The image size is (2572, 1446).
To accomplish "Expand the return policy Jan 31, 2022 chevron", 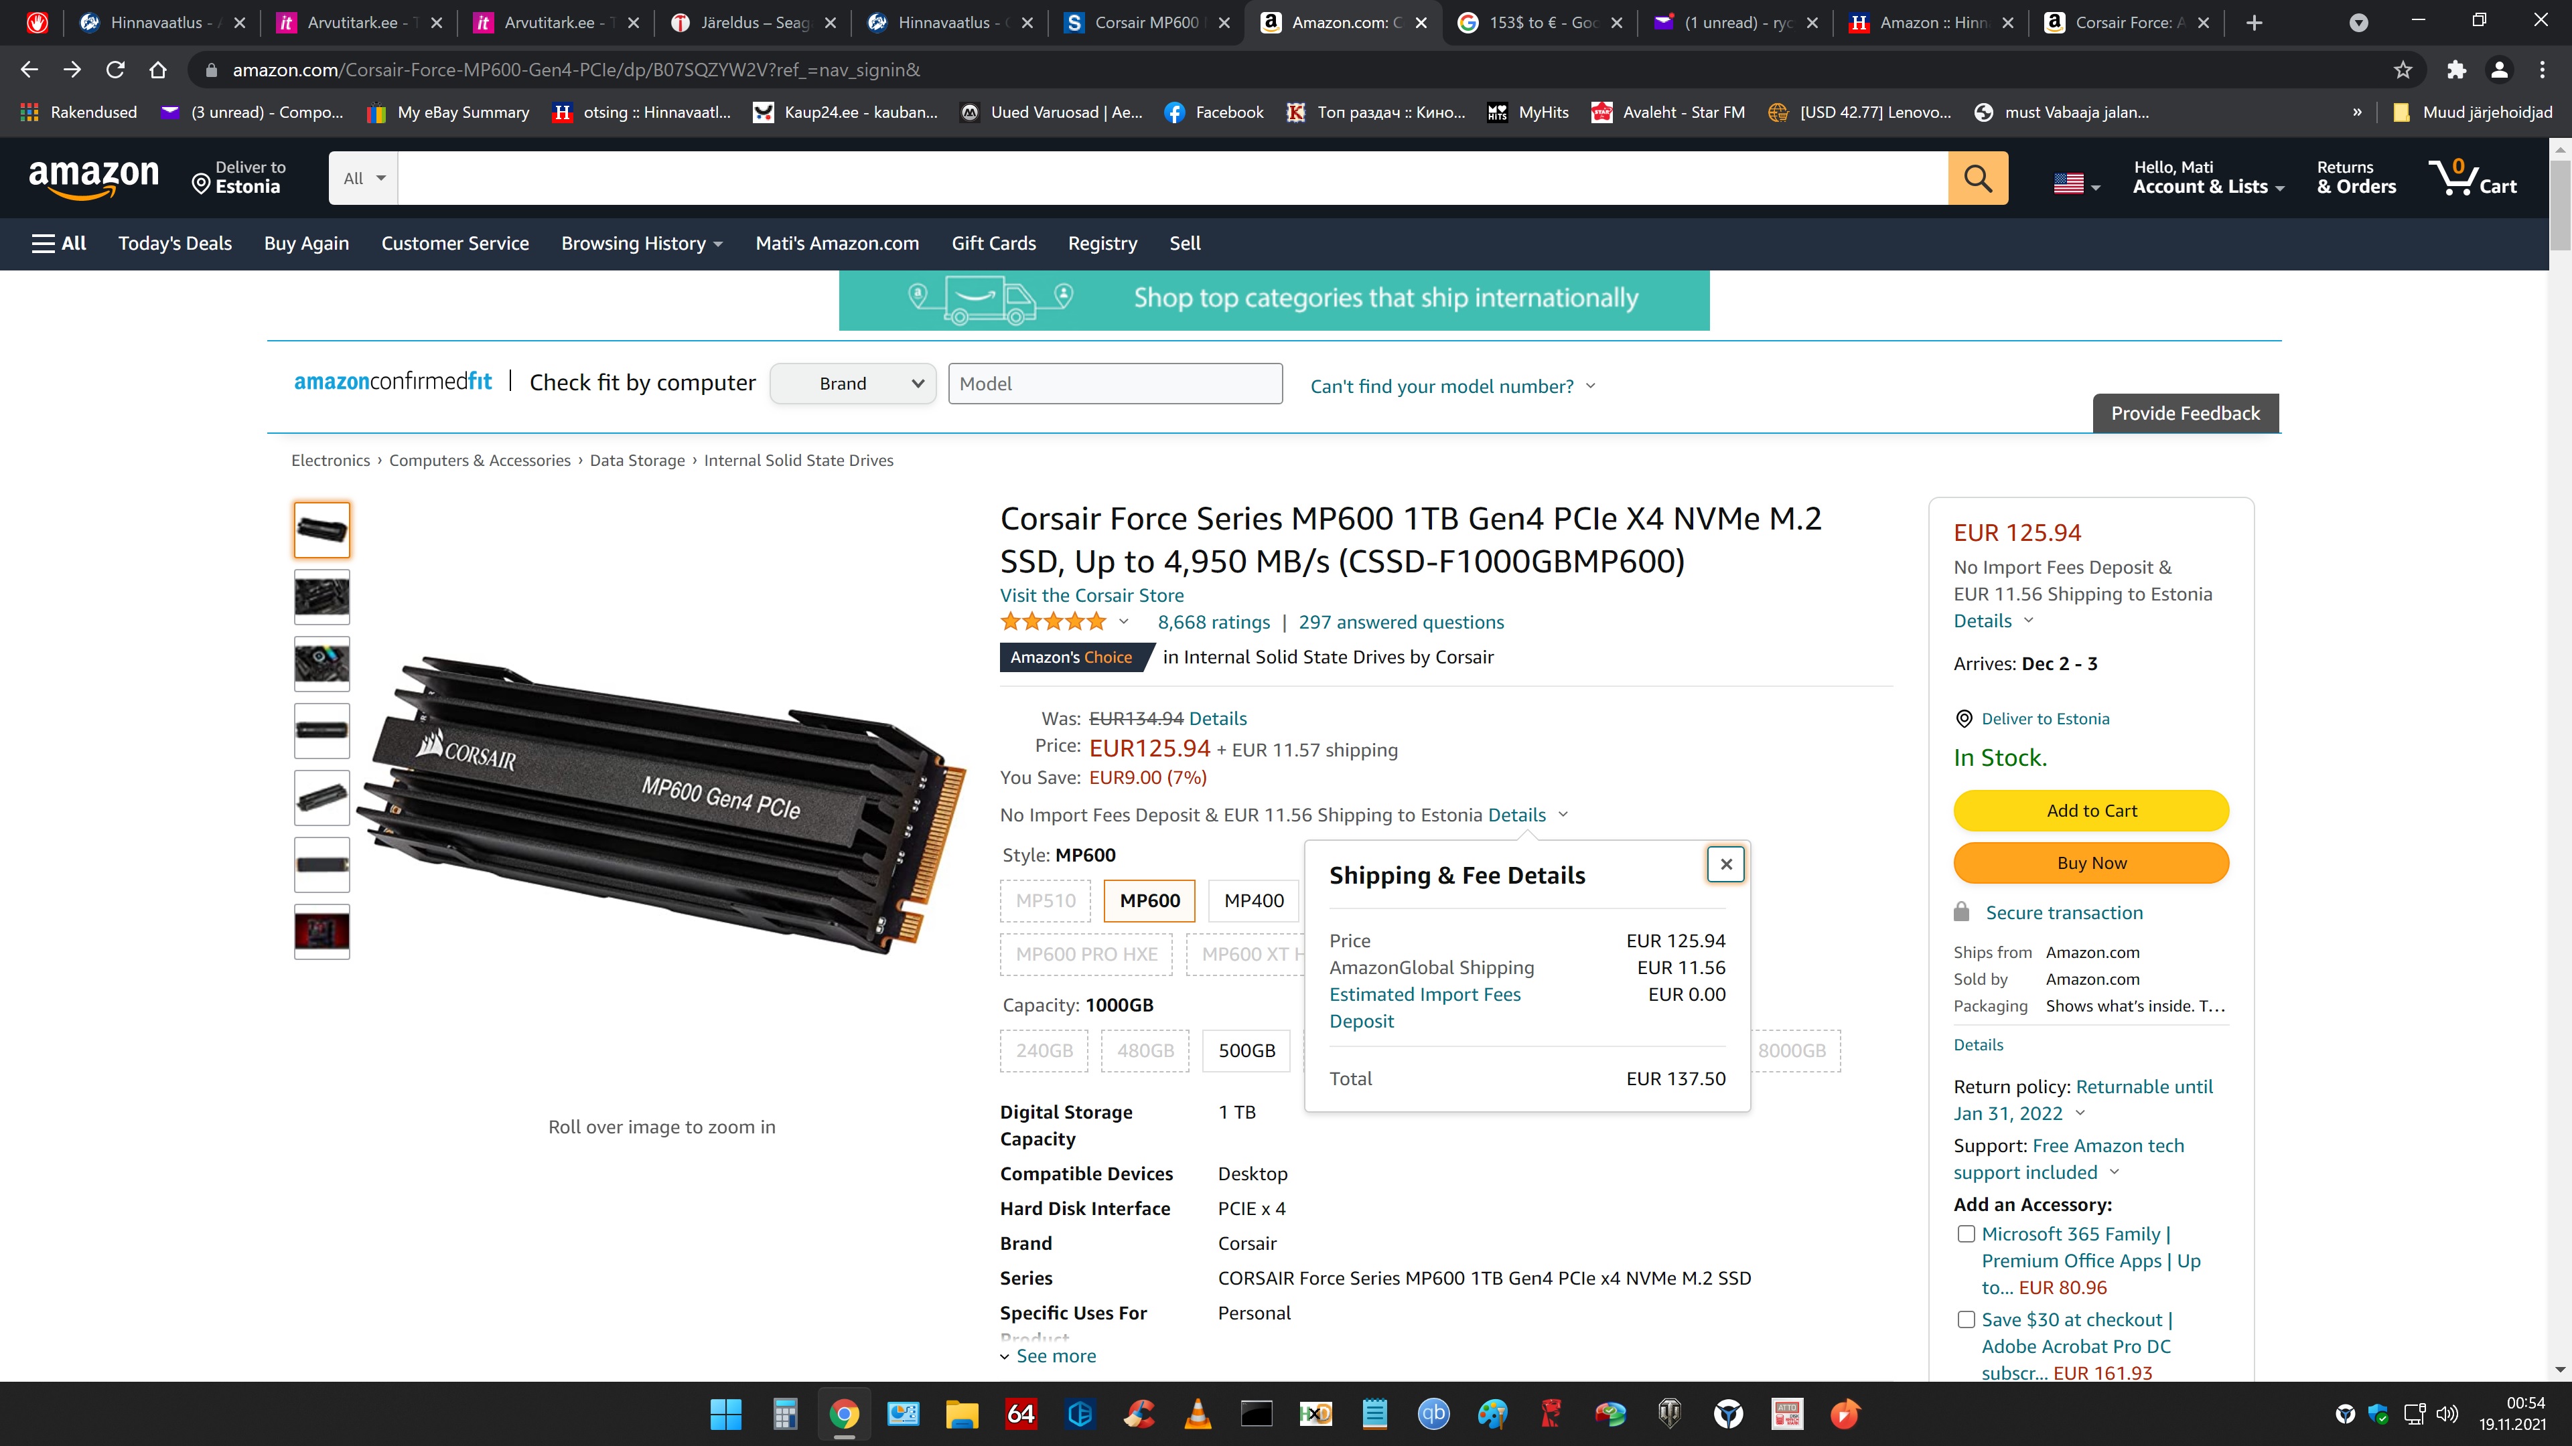I will pos(2081,1114).
